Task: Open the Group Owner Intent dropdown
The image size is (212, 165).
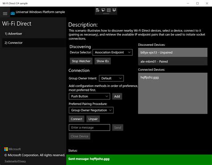Action: pyautogui.click(x=111, y=78)
